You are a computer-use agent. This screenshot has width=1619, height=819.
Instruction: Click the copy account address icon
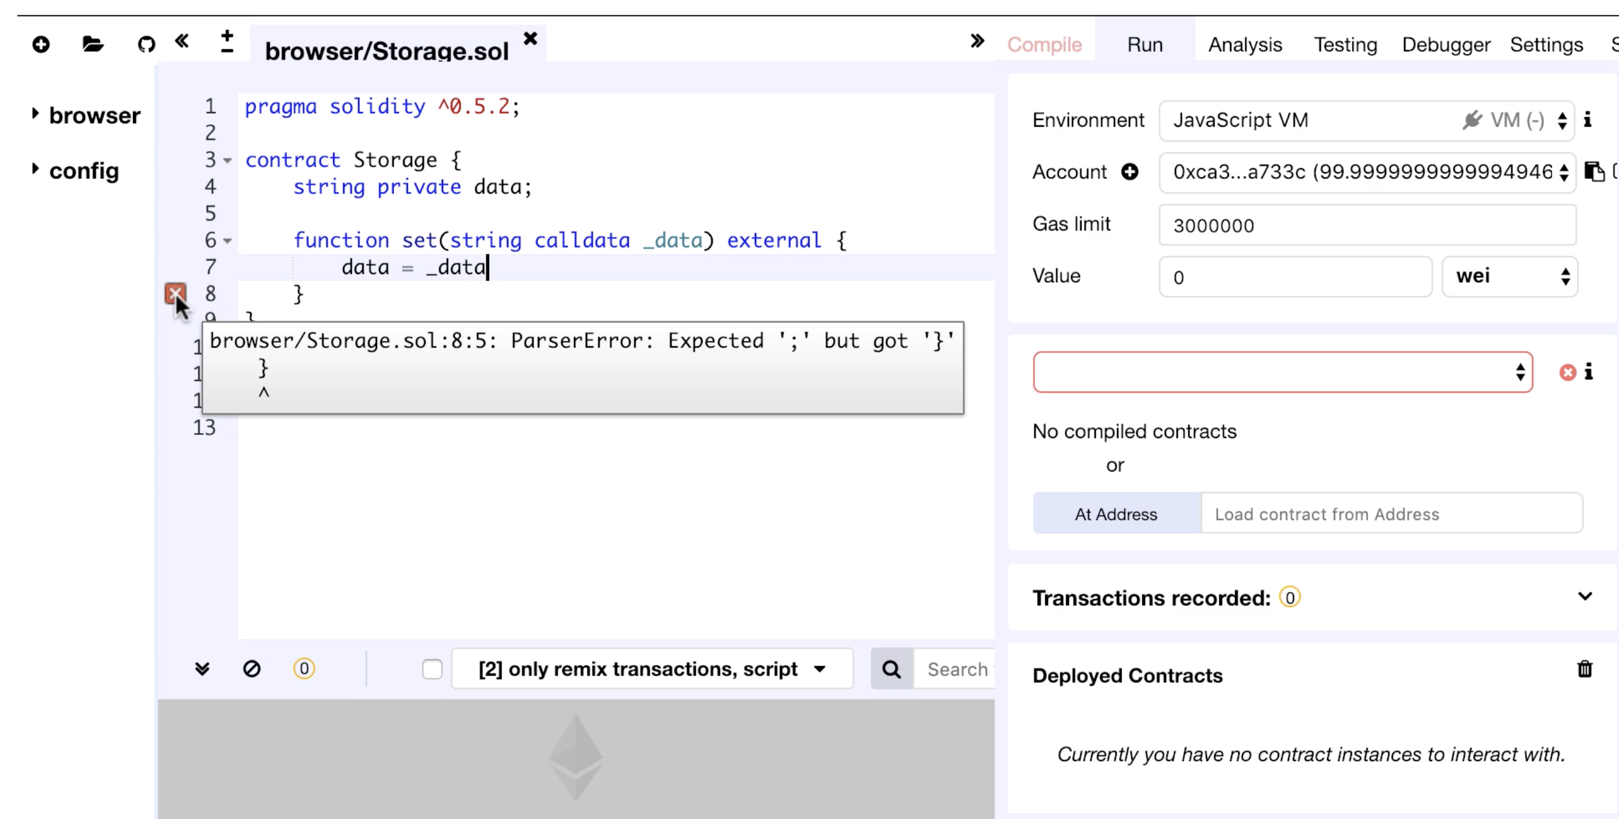[x=1594, y=172]
